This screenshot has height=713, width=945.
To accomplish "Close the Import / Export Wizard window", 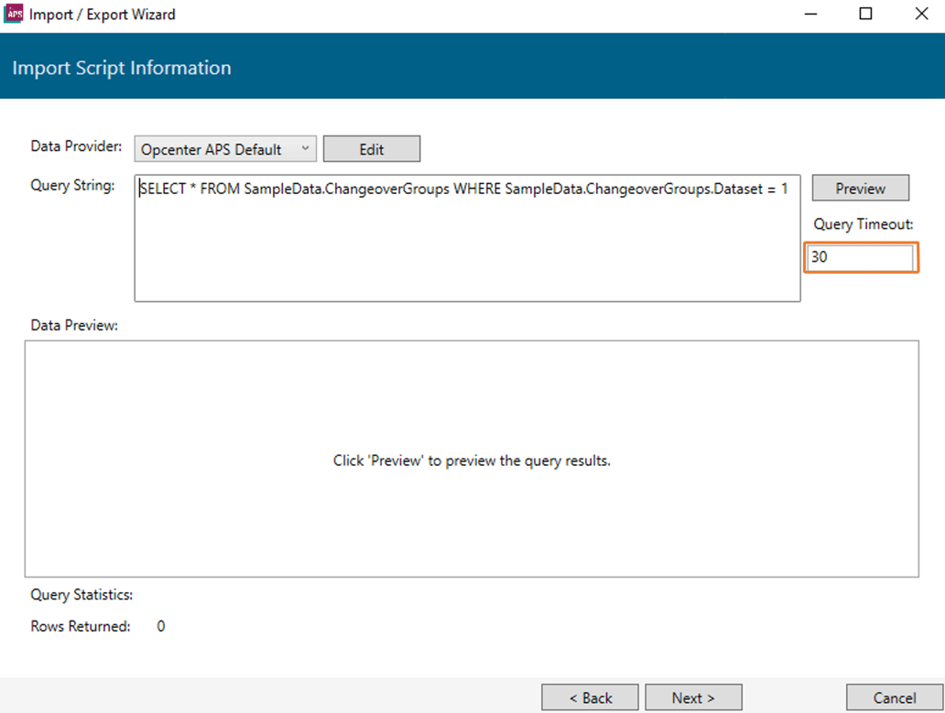I will tap(920, 15).
